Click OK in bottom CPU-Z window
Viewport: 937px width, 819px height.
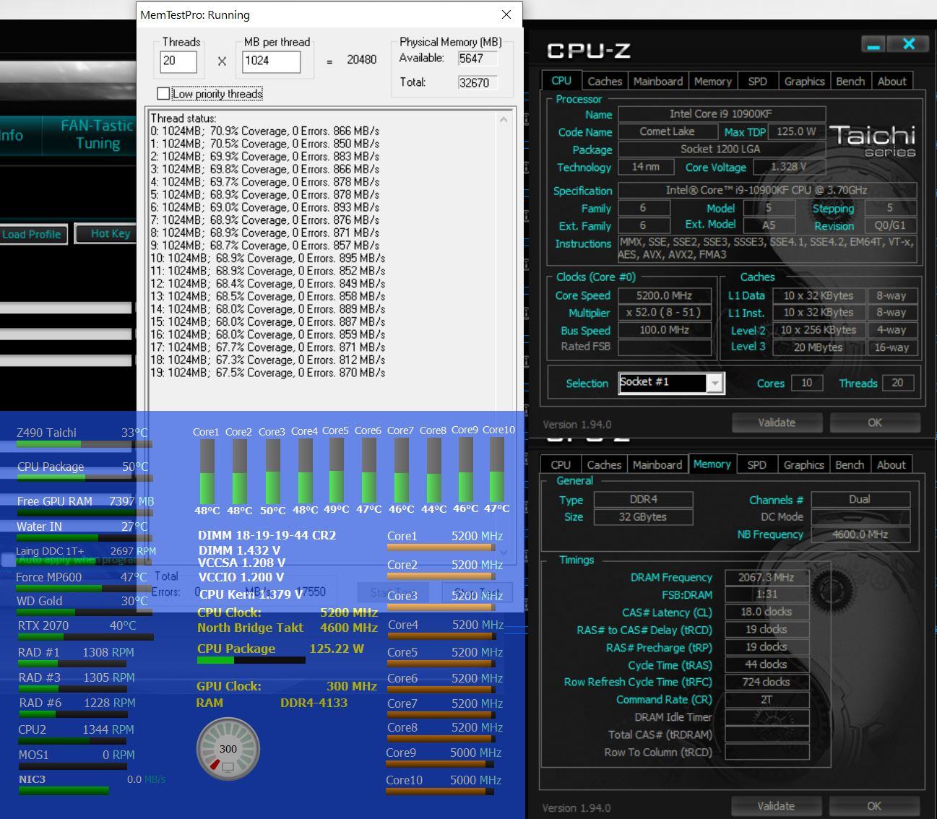873,806
